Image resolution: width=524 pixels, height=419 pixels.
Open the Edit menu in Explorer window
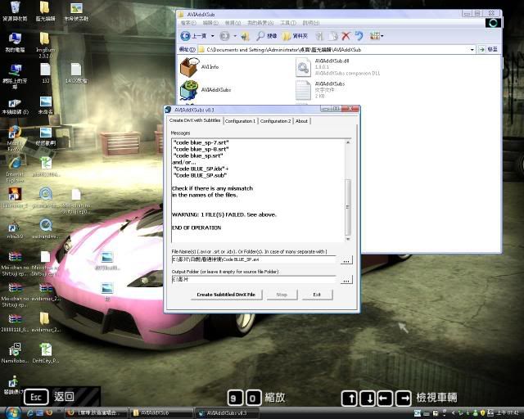[x=210, y=23]
